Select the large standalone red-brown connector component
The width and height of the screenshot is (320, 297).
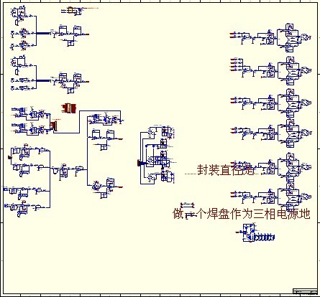pyautogui.click(x=69, y=108)
